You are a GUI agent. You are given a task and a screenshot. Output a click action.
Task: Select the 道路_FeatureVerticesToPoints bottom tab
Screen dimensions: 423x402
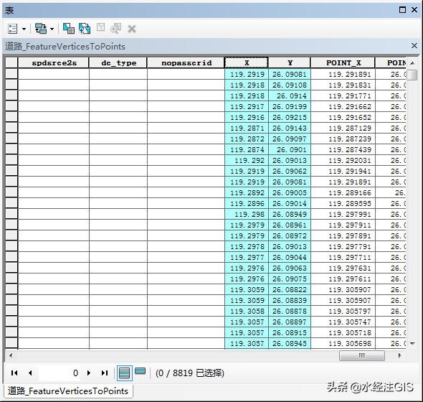68,391
